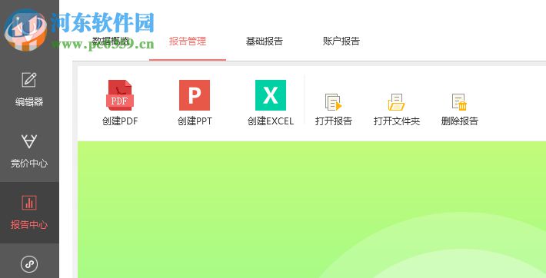Click the 打开报告 label
Screen dimensions: 546x278
(x=333, y=121)
